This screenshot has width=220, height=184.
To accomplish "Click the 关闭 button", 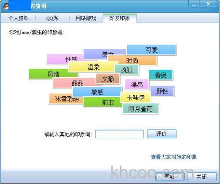I will tap(202, 177).
